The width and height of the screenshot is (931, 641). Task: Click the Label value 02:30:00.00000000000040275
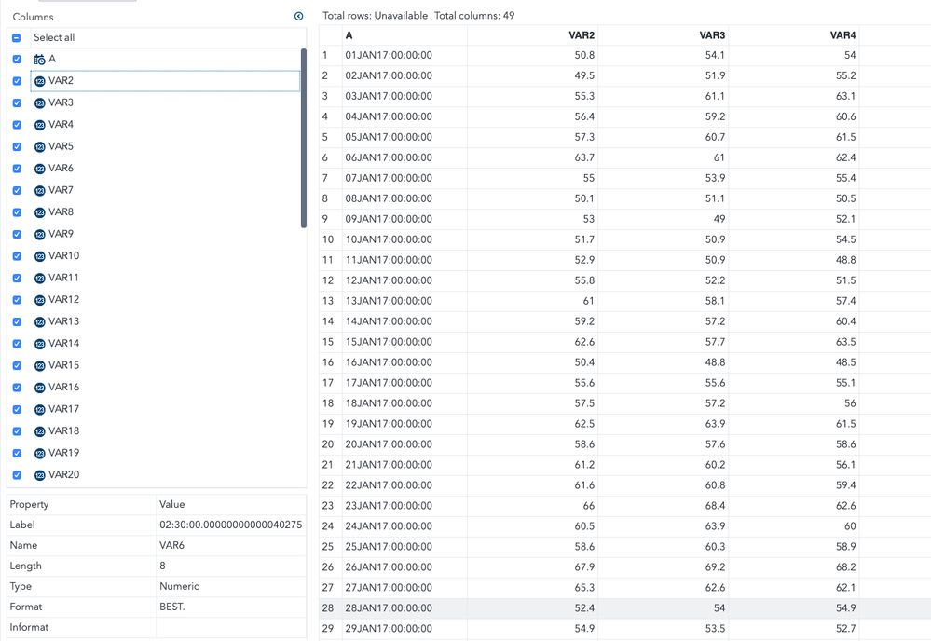231,525
